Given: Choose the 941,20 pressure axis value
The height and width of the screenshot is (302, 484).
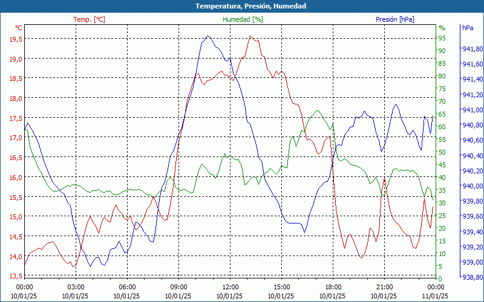Looking at the screenshot, I should click(473, 95).
